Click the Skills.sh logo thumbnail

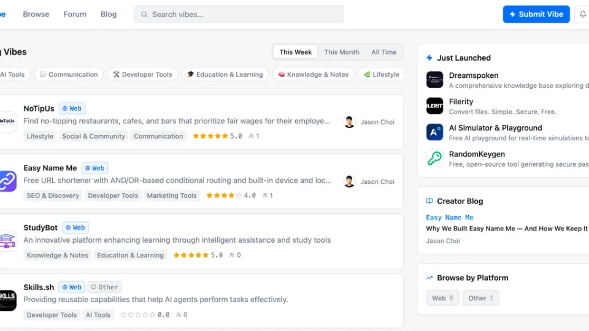7,300
